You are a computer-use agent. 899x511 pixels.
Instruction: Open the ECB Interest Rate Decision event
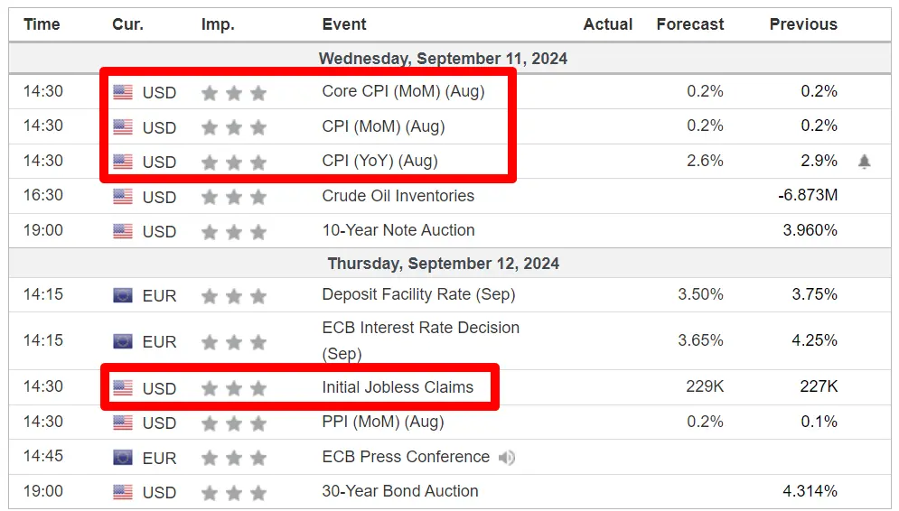(x=421, y=340)
